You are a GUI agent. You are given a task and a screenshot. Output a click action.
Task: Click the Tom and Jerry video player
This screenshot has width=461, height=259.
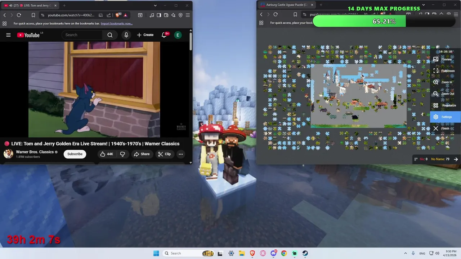pyautogui.click(x=94, y=89)
